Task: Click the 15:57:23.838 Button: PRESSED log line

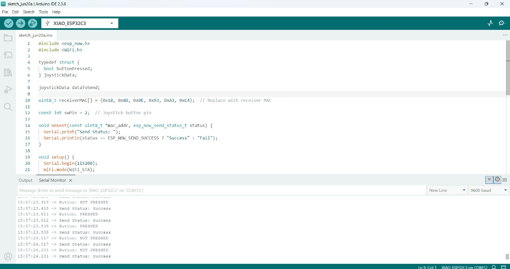Action: (58, 226)
